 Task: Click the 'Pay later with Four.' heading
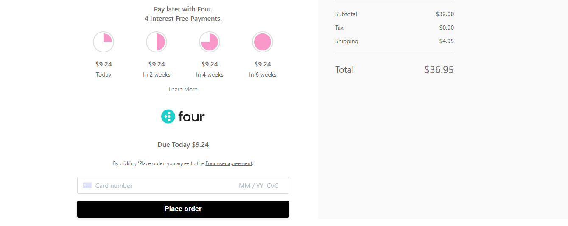(183, 9)
